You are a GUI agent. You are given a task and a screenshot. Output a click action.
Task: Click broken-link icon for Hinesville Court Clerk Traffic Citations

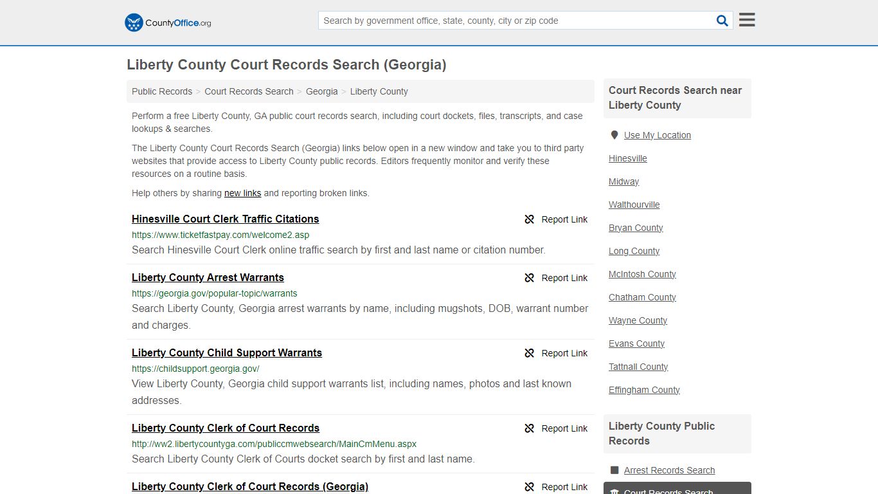tap(530, 219)
